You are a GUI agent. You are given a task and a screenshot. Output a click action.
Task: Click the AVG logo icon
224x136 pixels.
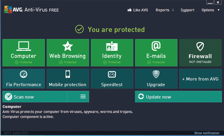[x=8, y=10]
